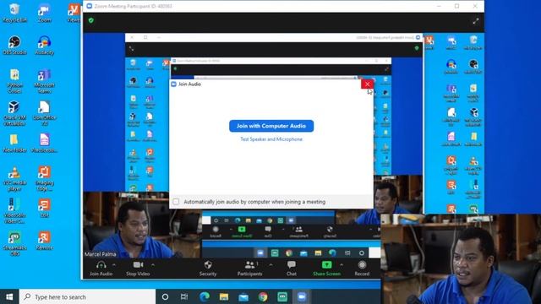
Task: Select the Audacity desktop icon
Action: (x=45, y=46)
